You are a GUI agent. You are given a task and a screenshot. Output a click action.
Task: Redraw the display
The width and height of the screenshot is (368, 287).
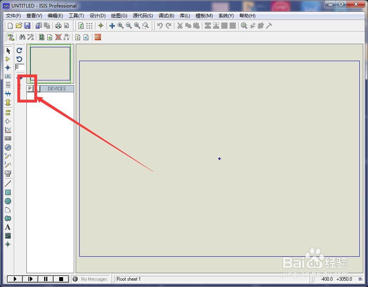81,26
